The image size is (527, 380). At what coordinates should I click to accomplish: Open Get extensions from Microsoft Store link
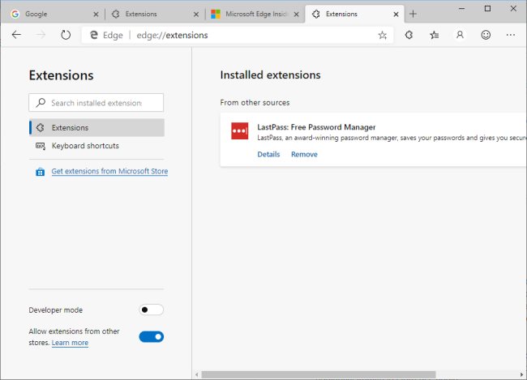click(109, 172)
